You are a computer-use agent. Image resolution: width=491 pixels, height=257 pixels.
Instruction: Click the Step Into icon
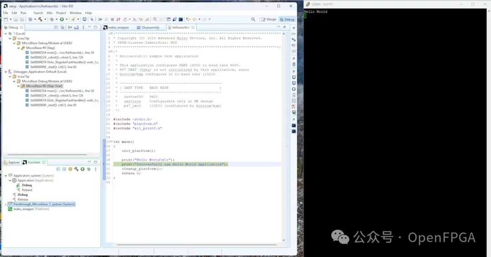pos(135,20)
